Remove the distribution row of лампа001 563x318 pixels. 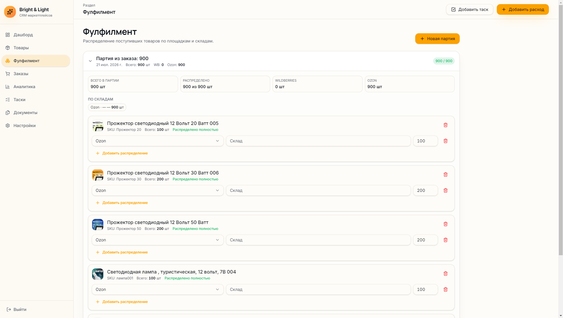(446, 289)
